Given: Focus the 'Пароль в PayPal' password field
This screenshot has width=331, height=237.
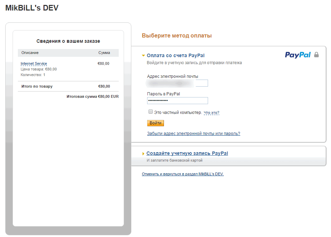Looking at the screenshot, I should (177, 101).
